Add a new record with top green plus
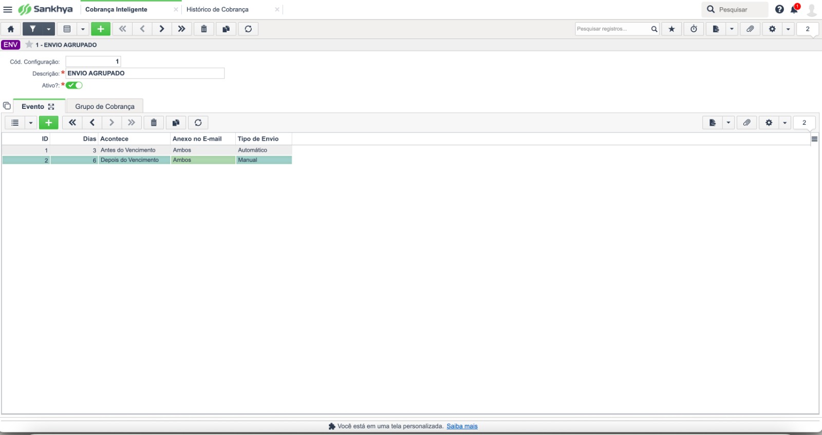This screenshot has width=822, height=435. 101,29
